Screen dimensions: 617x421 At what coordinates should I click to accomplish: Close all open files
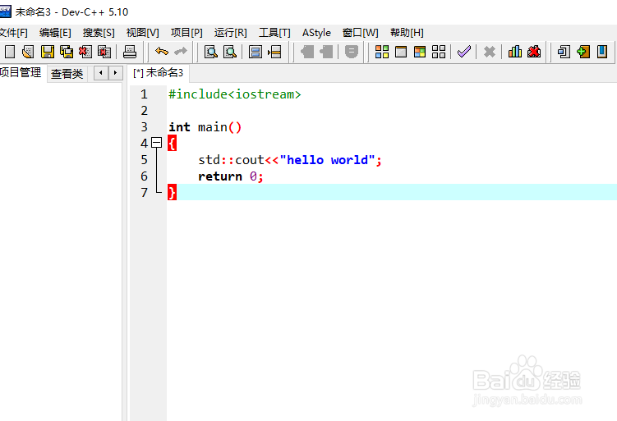click(x=104, y=52)
